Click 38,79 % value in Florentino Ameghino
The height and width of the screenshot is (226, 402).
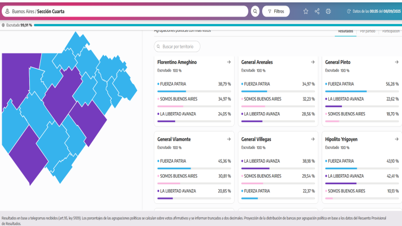click(x=224, y=84)
